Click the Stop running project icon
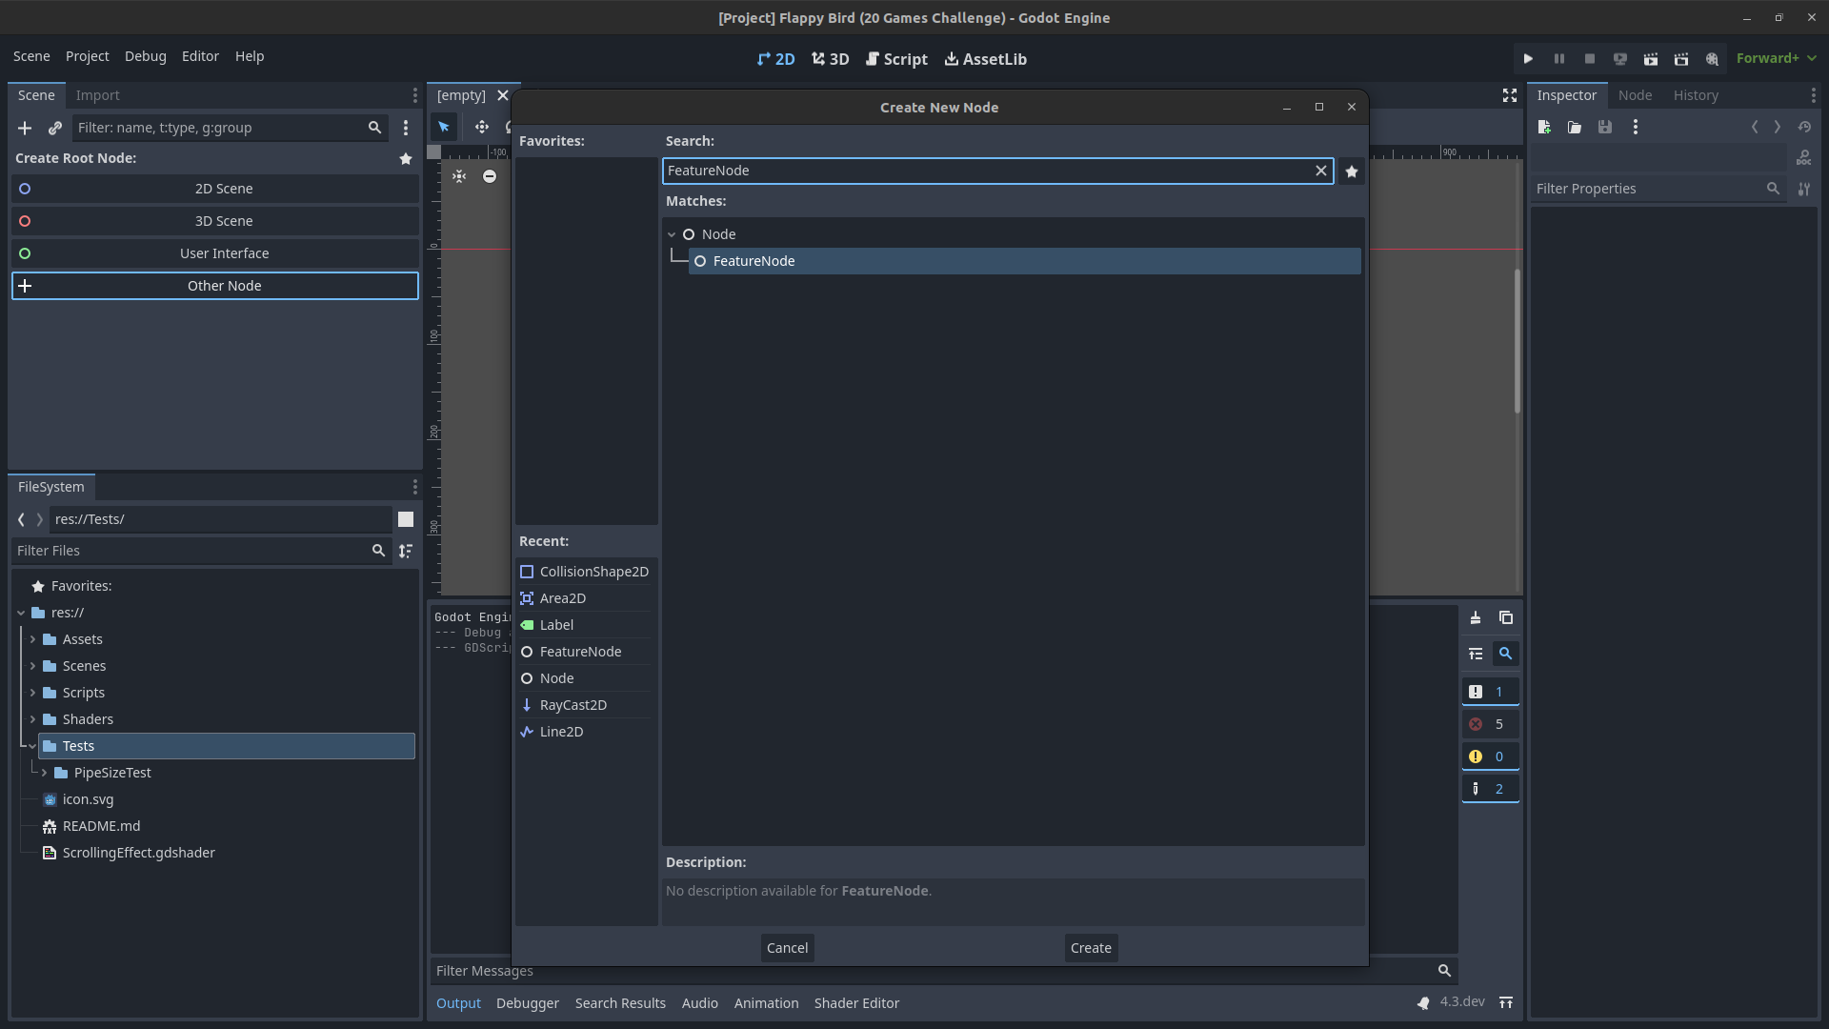The image size is (1829, 1029). point(1590,59)
